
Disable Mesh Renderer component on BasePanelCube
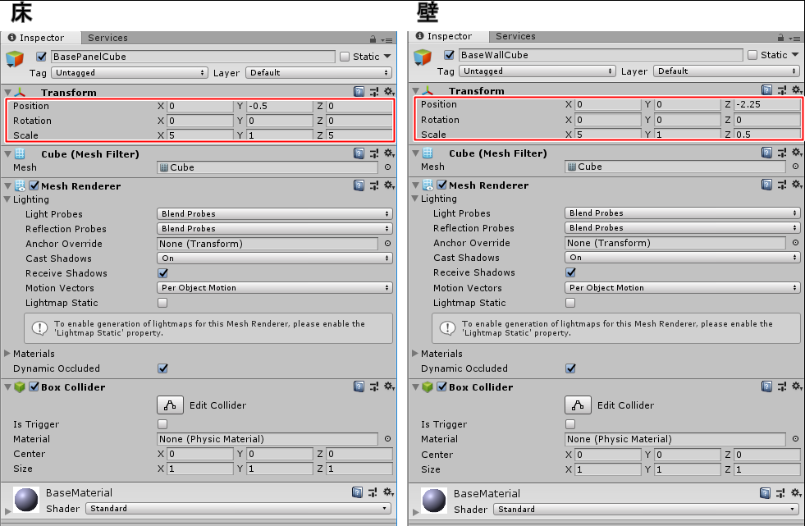[34, 185]
